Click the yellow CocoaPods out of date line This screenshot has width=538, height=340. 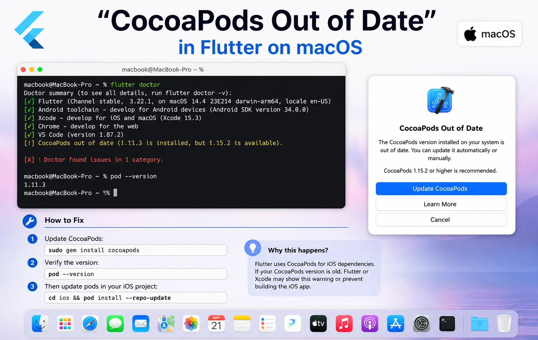pyautogui.click(x=153, y=143)
